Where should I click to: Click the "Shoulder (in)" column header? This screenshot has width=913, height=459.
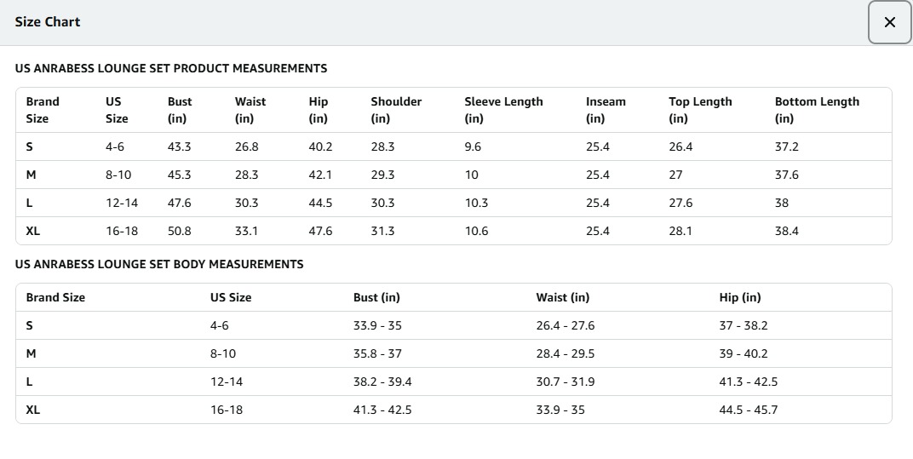(x=396, y=110)
